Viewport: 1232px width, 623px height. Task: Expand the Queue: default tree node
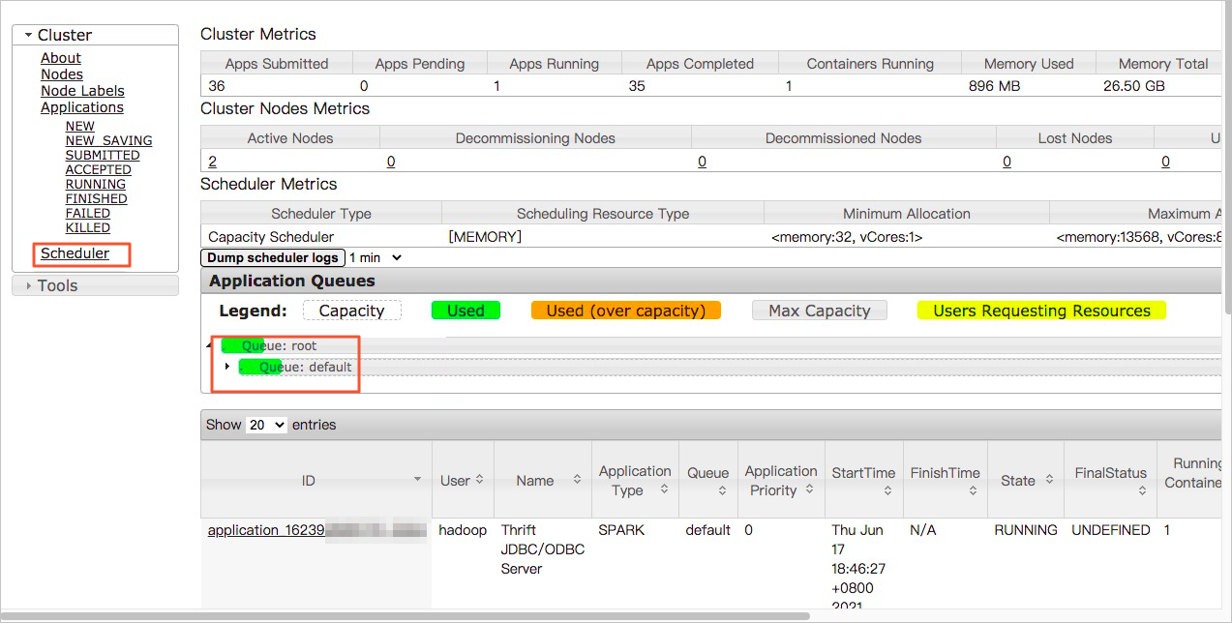pyautogui.click(x=227, y=367)
